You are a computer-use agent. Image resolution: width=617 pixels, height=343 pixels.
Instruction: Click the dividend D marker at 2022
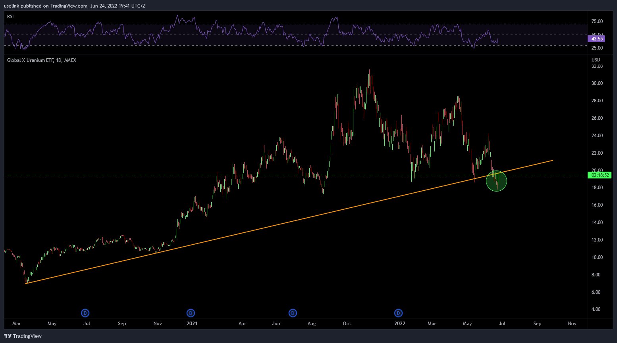(x=398, y=313)
